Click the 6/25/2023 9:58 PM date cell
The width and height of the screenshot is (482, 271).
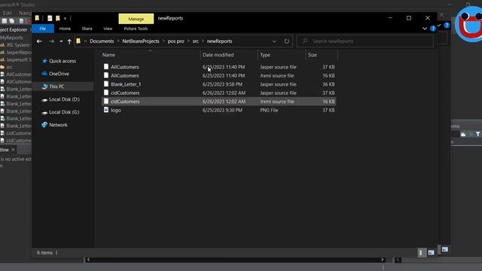click(x=222, y=84)
